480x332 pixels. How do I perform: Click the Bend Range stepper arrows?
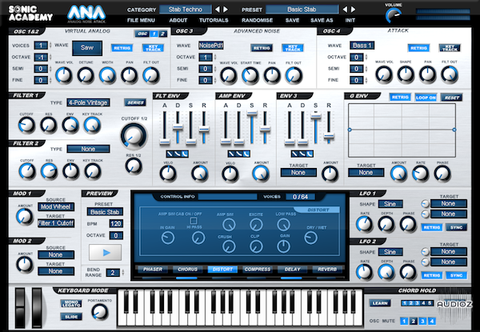coord(122,272)
